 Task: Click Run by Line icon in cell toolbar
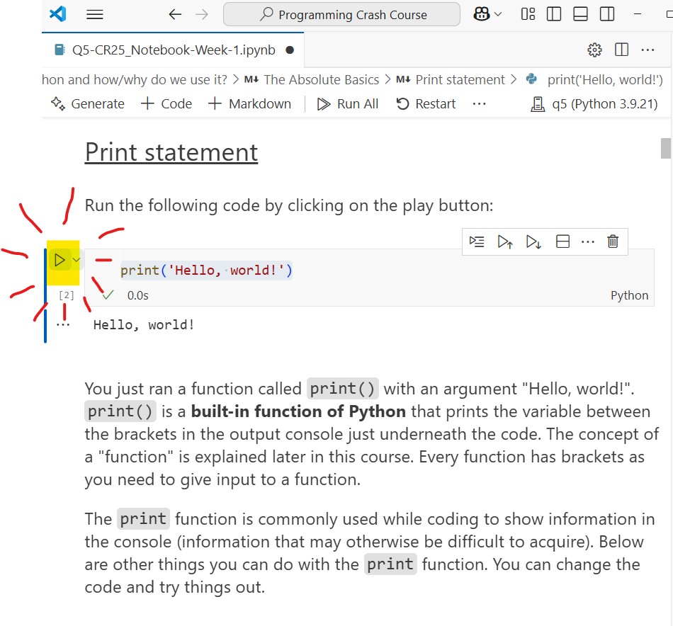click(477, 241)
